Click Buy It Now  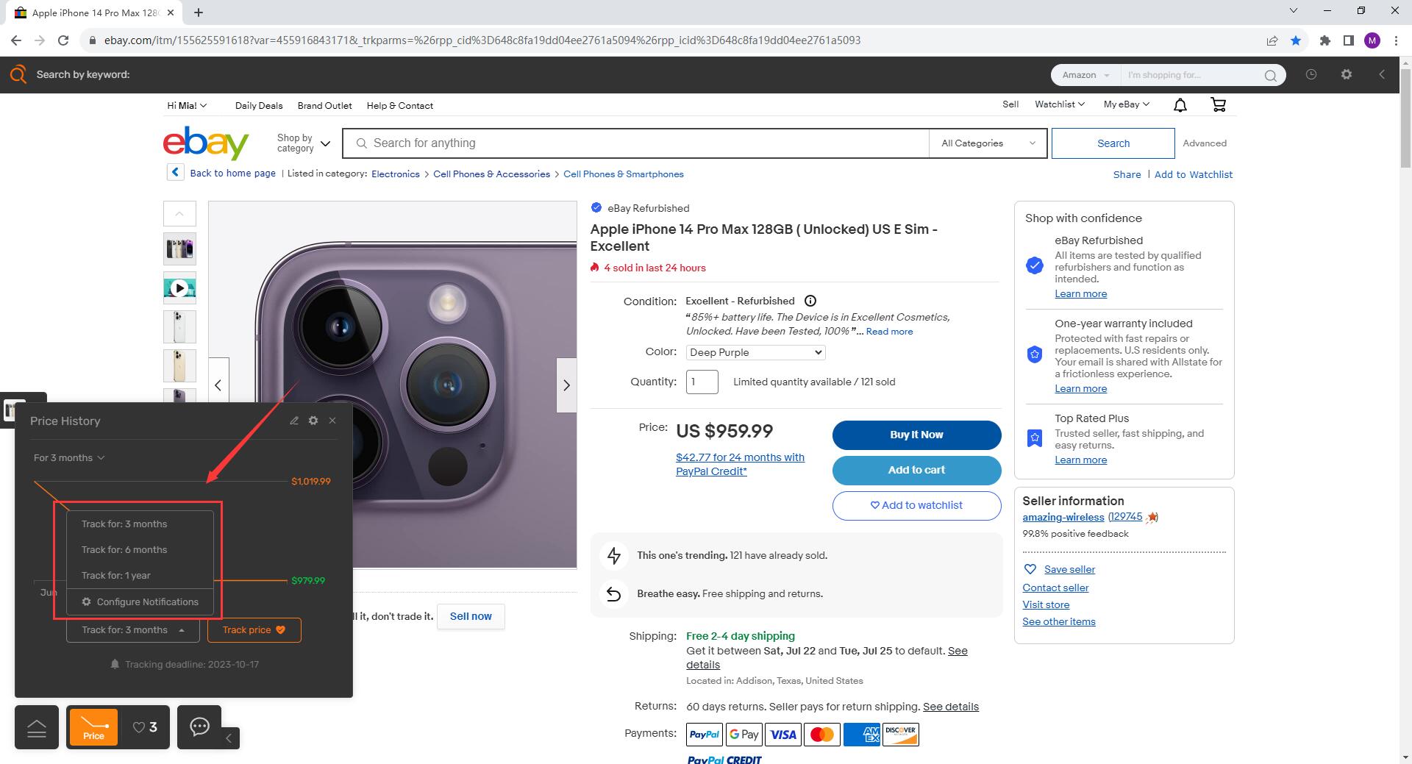click(x=916, y=435)
